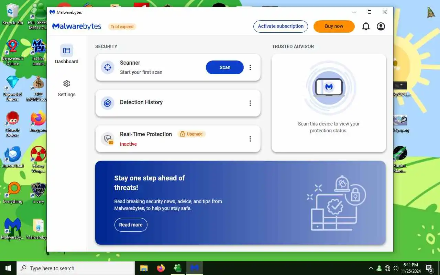Click the Malwarebytes logo in the header
Viewport: 440px width, 275px height.
point(77,26)
